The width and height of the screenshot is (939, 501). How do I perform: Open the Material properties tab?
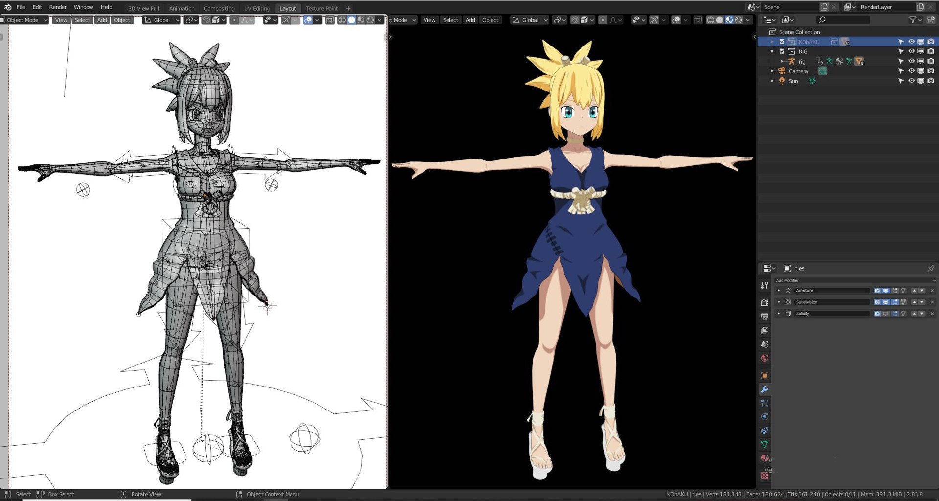765,458
